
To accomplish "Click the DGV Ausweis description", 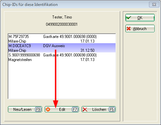I will coord(54,46).
